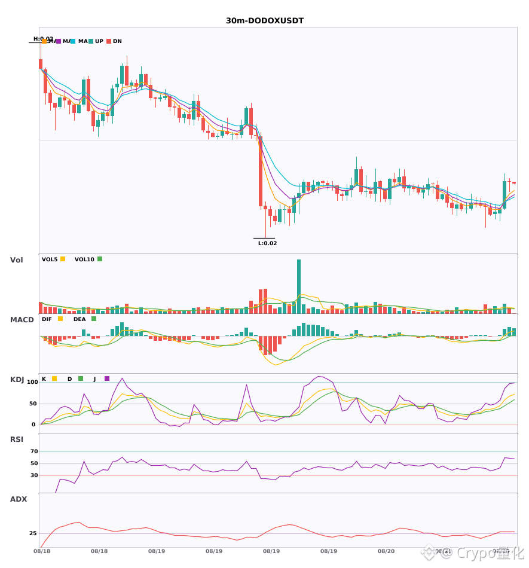Click the yellow VOL5 legend swatch

click(63, 259)
